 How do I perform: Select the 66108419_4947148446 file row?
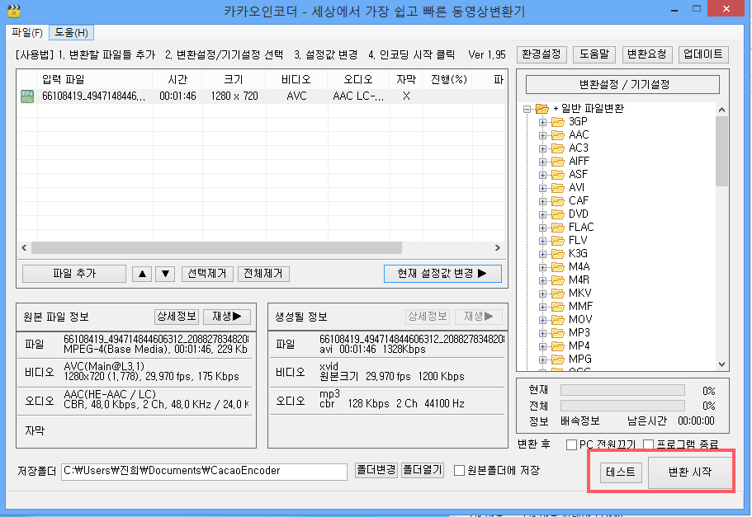(x=262, y=96)
